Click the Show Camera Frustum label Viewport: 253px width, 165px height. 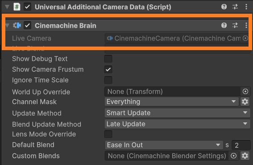point(48,69)
